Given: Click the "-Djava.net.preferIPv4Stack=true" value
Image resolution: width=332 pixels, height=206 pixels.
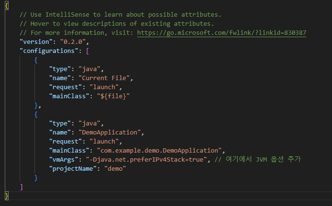Looking at the screenshot, I should [146, 160].
